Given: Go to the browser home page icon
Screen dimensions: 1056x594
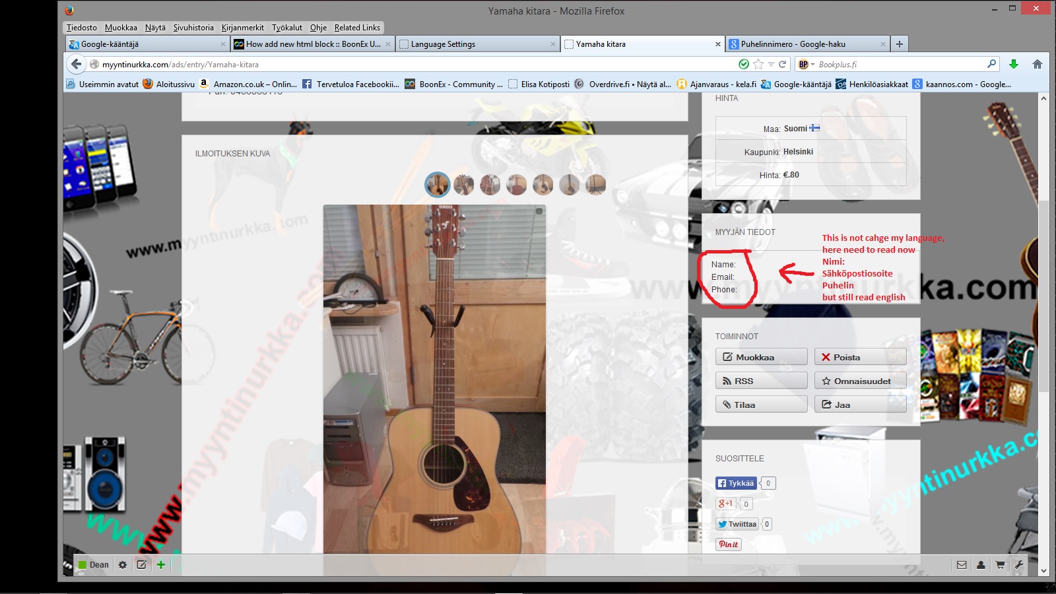Looking at the screenshot, I should pyautogui.click(x=1038, y=64).
